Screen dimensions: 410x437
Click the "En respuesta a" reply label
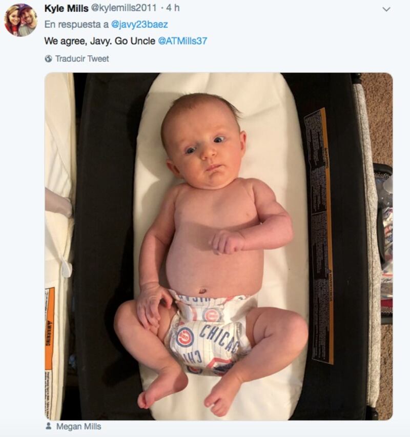[x=76, y=24]
